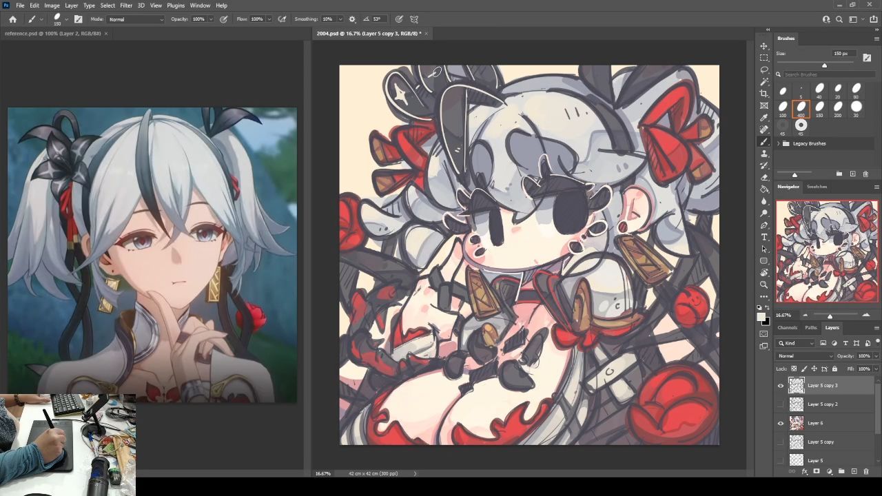Click the foreground color swatch

pyautogui.click(x=761, y=318)
